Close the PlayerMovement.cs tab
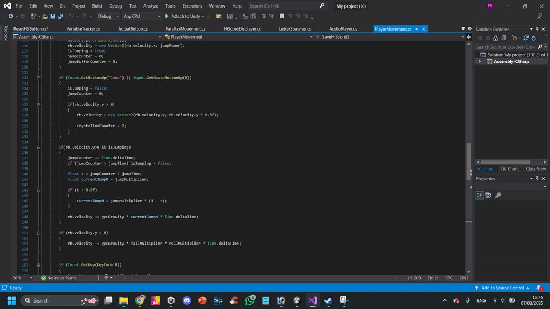This screenshot has width=550, height=309. tap(423, 29)
